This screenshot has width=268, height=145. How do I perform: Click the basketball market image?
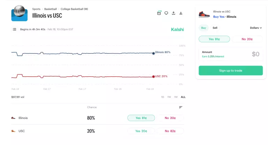19,13
